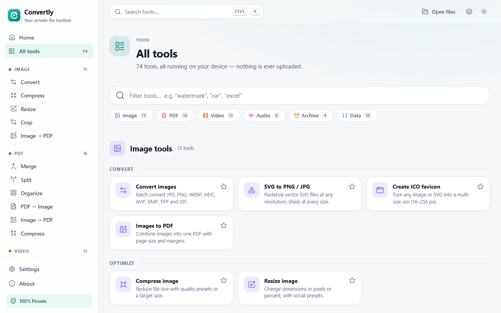Open Convert under Image in sidebar
The width and height of the screenshot is (501, 313).
[x=49, y=82]
